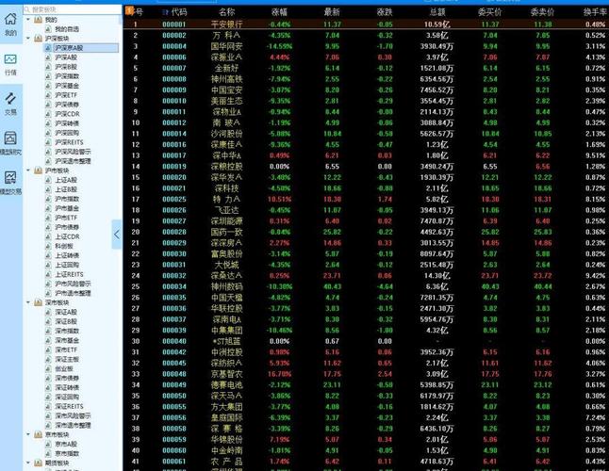
Task: Select the 京市指数 tree item
Action: pos(67,453)
